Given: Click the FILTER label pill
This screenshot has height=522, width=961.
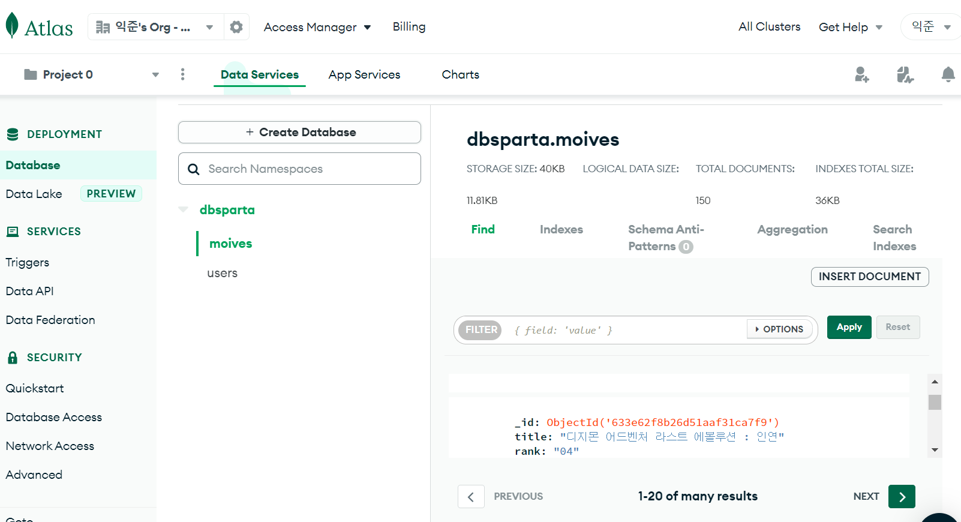Looking at the screenshot, I should [480, 329].
